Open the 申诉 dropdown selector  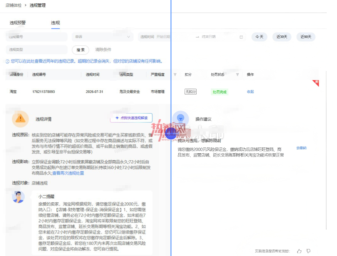pyautogui.click(x=102, y=37)
